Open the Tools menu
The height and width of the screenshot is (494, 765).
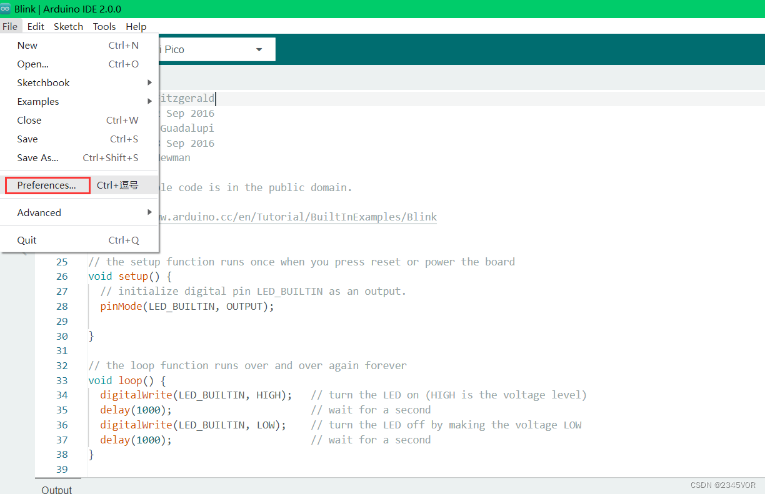click(x=104, y=26)
